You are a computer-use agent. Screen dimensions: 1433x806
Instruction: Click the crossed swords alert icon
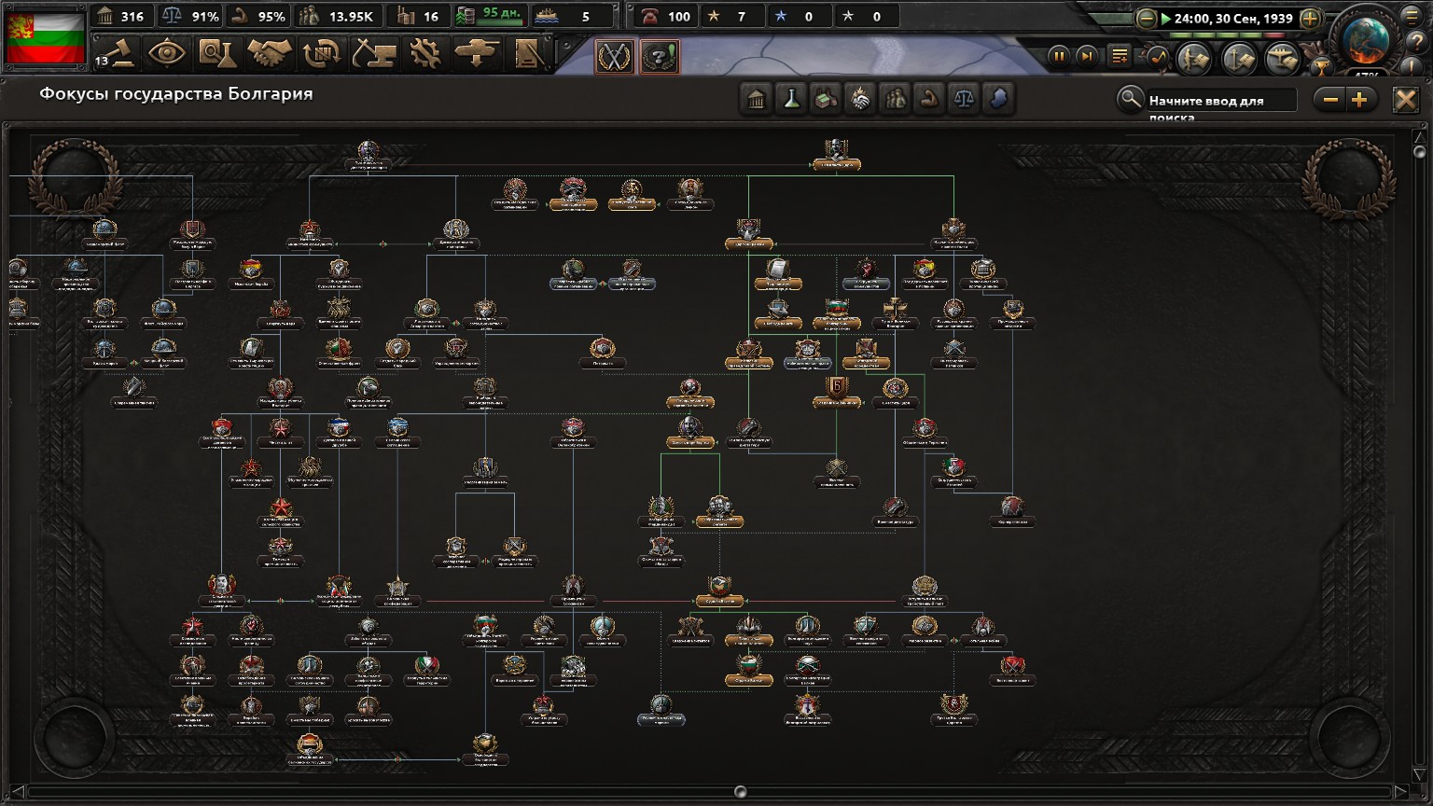[614, 57]
